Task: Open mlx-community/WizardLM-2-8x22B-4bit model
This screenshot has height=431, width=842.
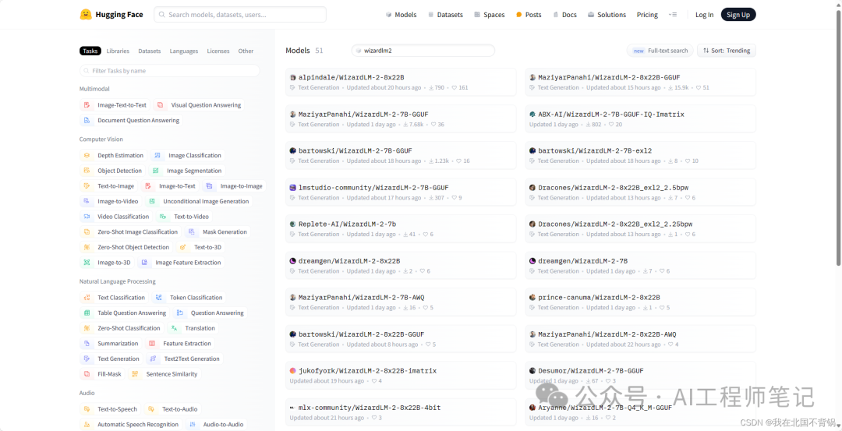Action: point(401,412)
